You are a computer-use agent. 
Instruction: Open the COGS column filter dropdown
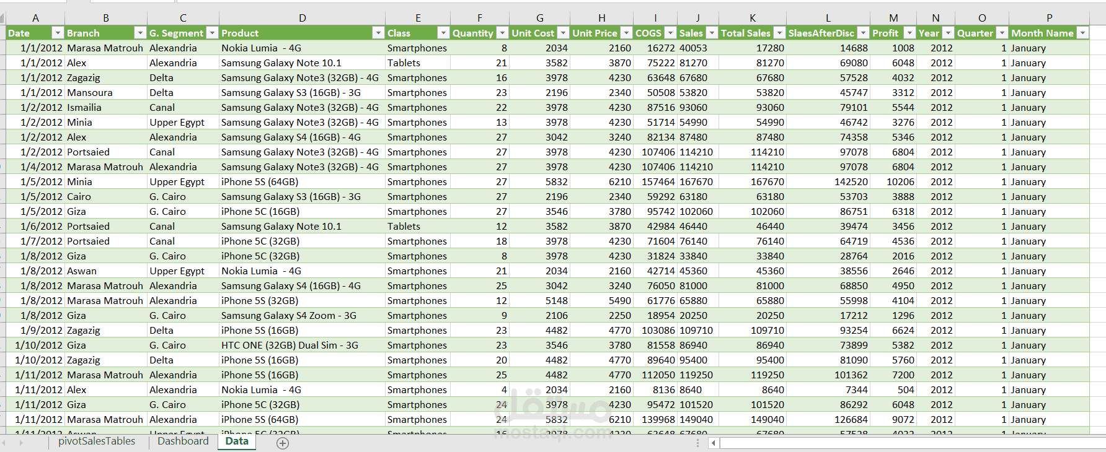tap(670, 33)
